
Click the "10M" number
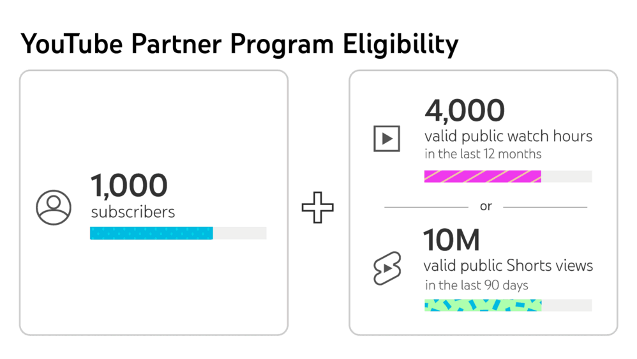(x=452, y=240)
